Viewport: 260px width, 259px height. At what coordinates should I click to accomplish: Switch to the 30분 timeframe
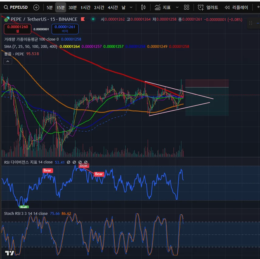(x=73, y=8)
